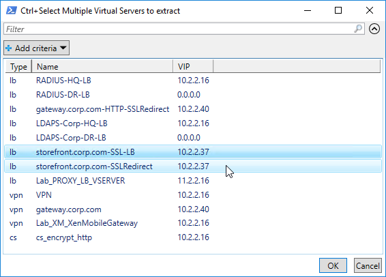The width and height of the screenshot is (386, 277).
Task: Select the Lab_PROXY_LB_VSERVER entry
Action: point(193,181)
